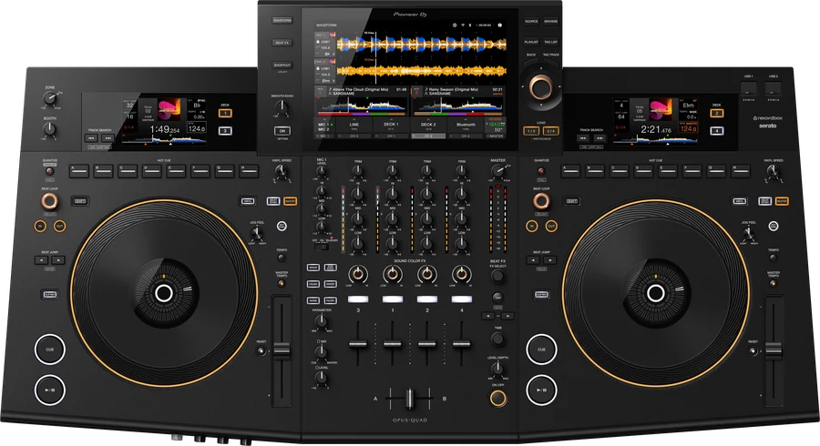Open the PLAYLIST button
Screen dimensions: 820x446
tap(531, 42)
